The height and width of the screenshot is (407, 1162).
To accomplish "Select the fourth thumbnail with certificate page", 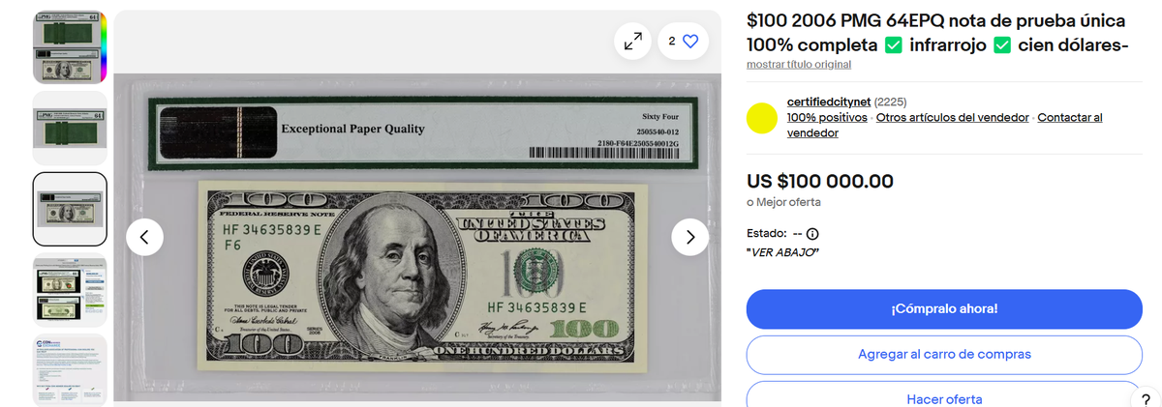I will pyautogui.click(x=70, y=291).
